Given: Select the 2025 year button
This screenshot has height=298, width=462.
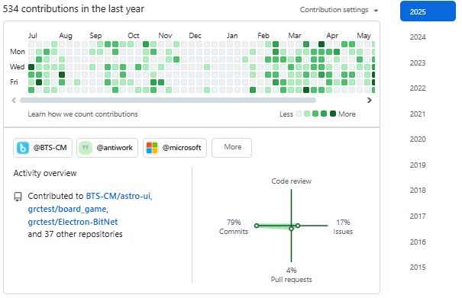Looking at the screenshot, I should coord(428,11).
